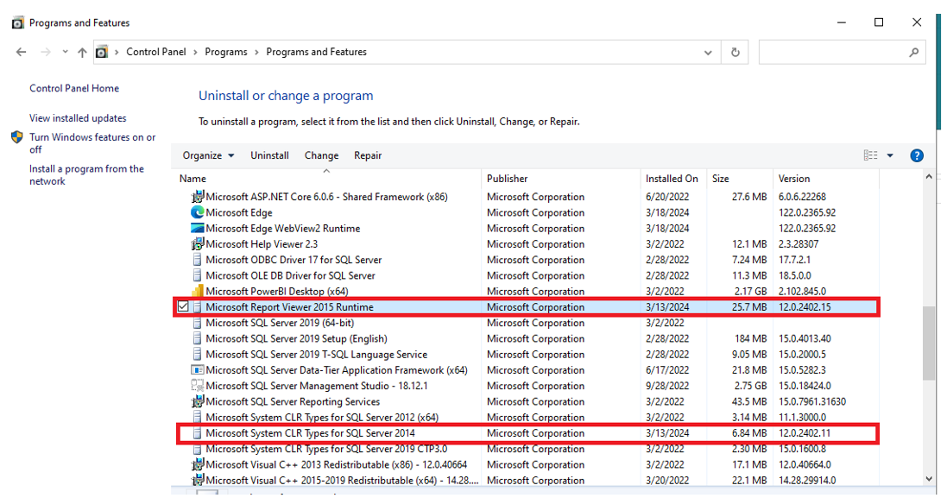
Task: Click the Microsoft OLE DB Driver icon
Action: [198, 275]
